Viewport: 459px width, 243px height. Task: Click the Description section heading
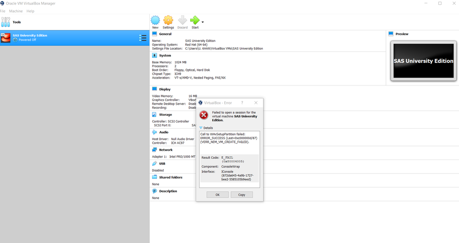168,191
